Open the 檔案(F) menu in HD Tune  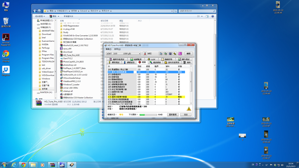[109, 49]
